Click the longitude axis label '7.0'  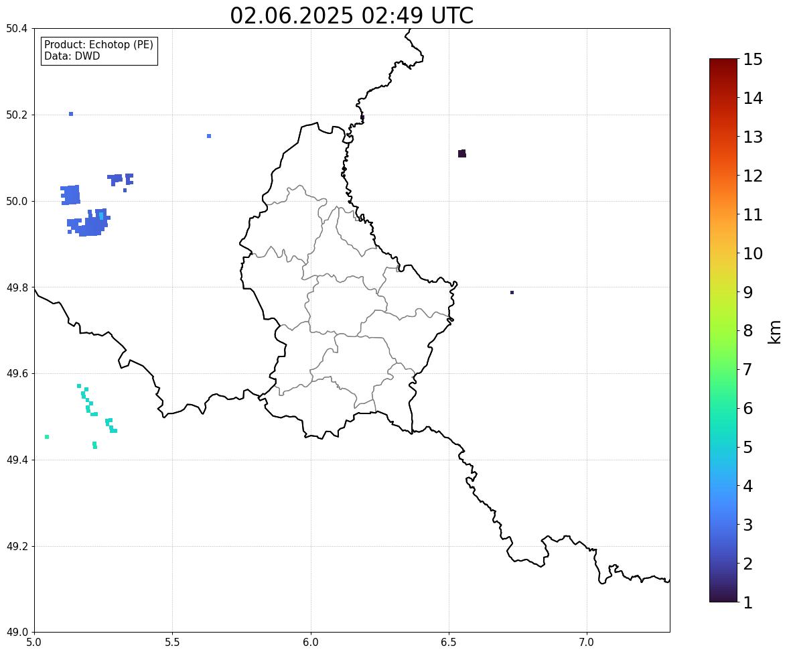[x=587, y=643]
